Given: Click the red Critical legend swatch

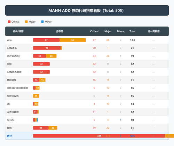Looking at the screenshot, I should (x=9, y=22).
